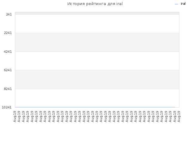Click the white band between 4241 and 6241
Viewport: 191px width, 143px height.
97,61
